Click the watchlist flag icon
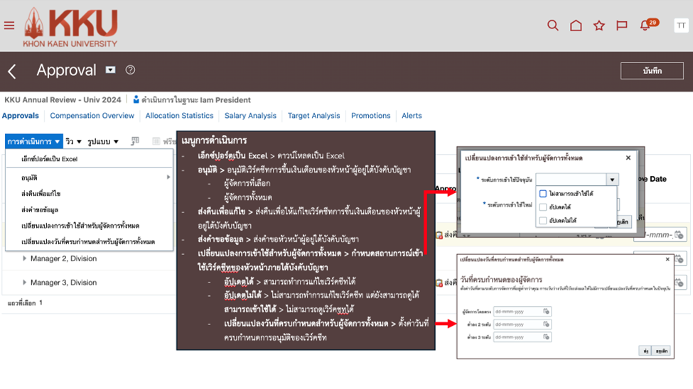The width and height of the screenshot is (693, 389). (622, 26)
